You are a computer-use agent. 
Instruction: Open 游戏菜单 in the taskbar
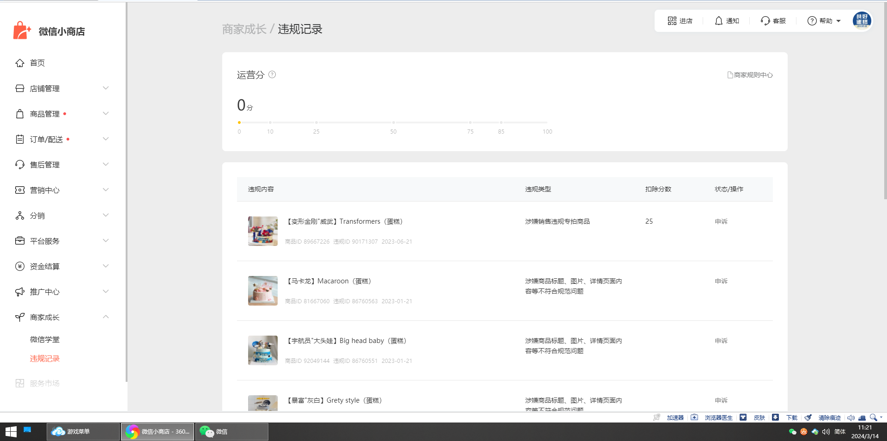coord(83,432)
